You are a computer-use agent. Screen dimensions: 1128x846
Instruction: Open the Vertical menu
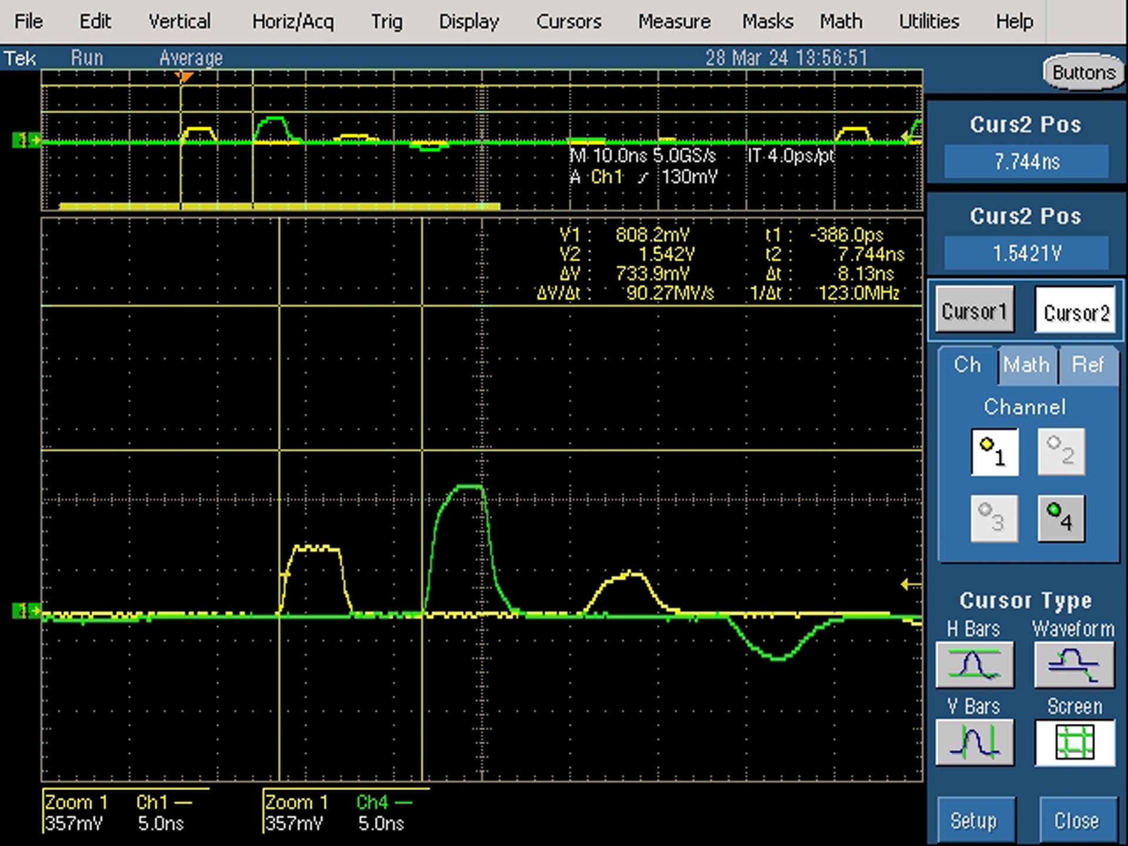(179, 22)
